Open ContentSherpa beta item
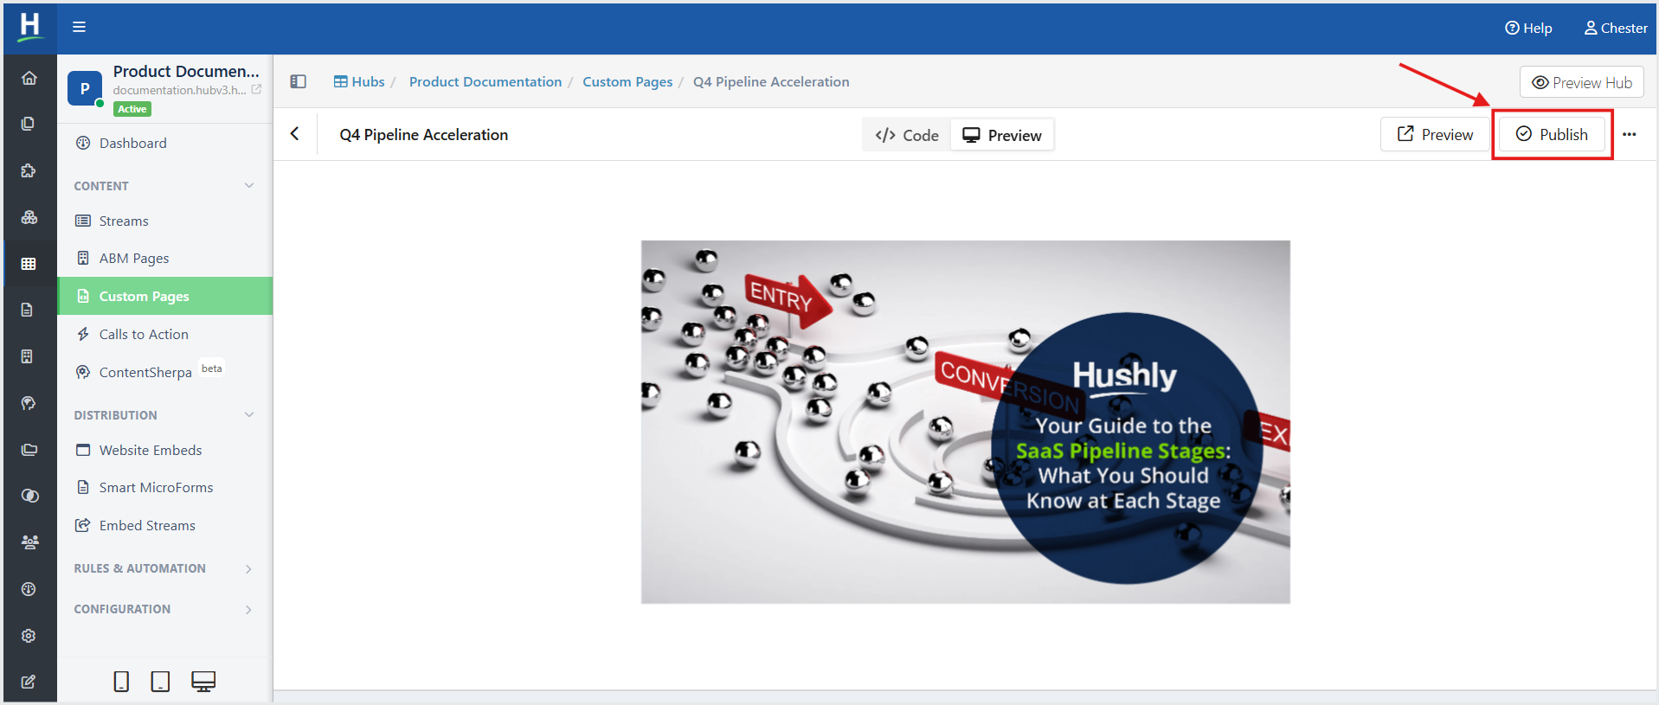This screenshot has height=705, width=1659. coord(164,372)
